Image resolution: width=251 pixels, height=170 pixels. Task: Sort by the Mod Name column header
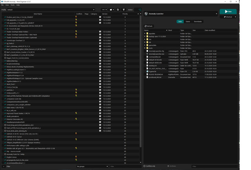38,14
